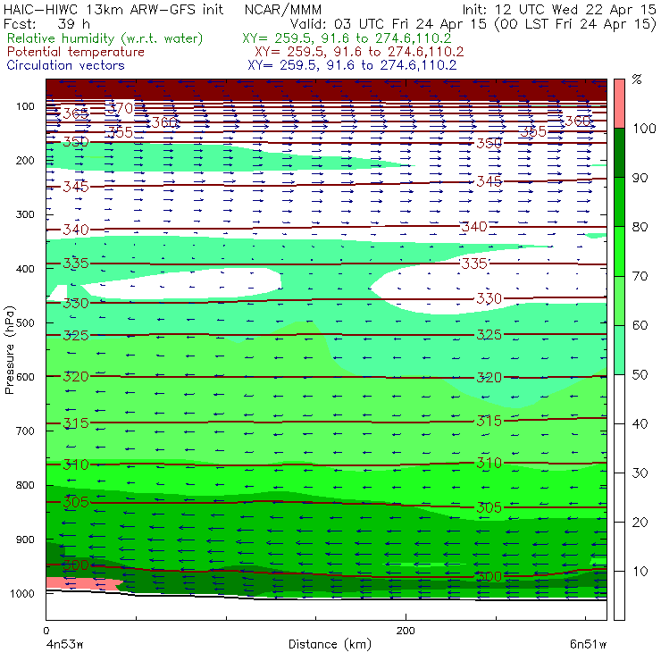Screen dimensions: 661x661
Task: Click the blue 'Circulation vectors' legend label
Action: (x=65, y=65)
